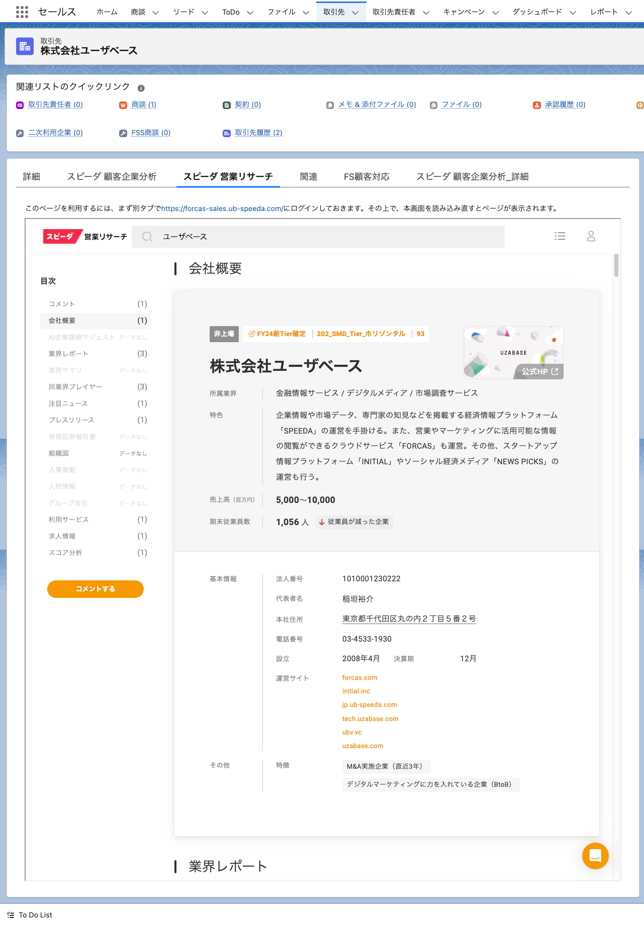Switch to the スピーダ 顧客企業分析 tab
The height and width of the screenshot is (926, 644).
(x=112, y=177)
